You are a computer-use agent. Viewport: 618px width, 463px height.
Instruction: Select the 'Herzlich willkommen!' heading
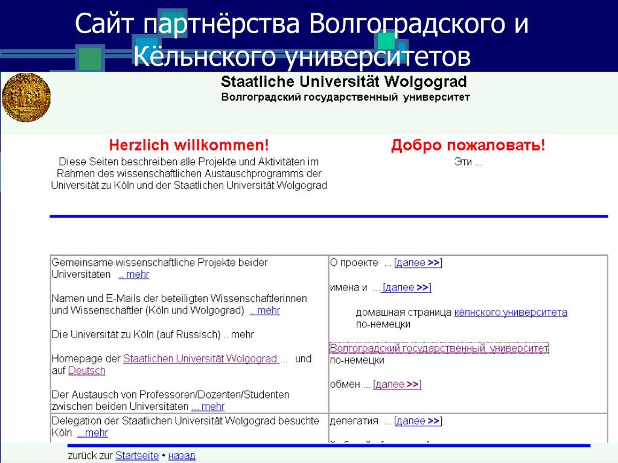189,145
